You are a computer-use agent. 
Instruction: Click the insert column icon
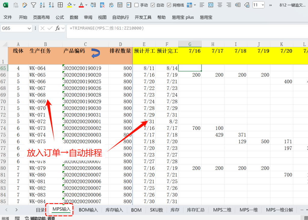pyautogui.click(x=238, y=5)
